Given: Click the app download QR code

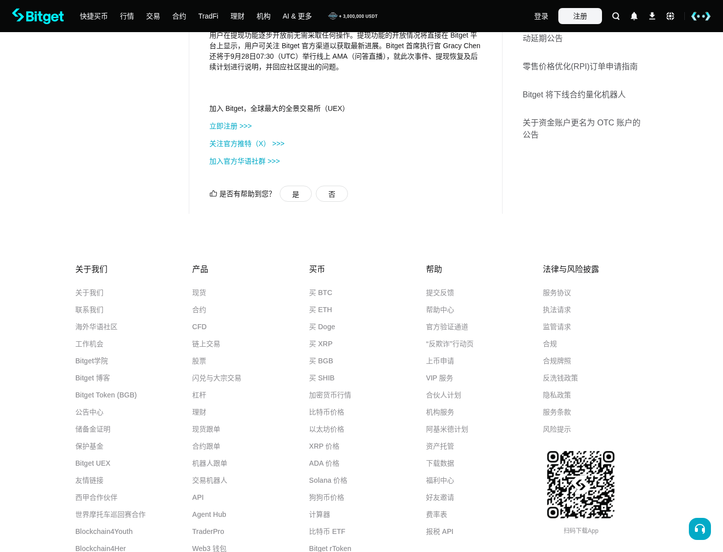Looking at the screenshot, I should pos(581,485).
